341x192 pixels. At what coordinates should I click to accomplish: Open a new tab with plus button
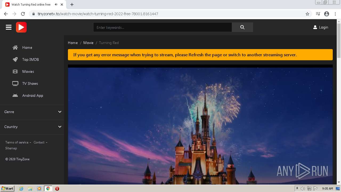[x=72, y=5]
